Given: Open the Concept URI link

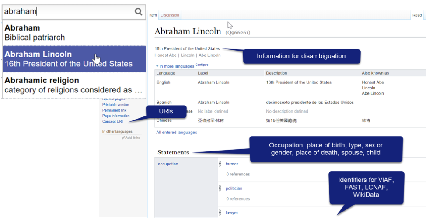Looking at the screenshot, I should coord(112,121).
